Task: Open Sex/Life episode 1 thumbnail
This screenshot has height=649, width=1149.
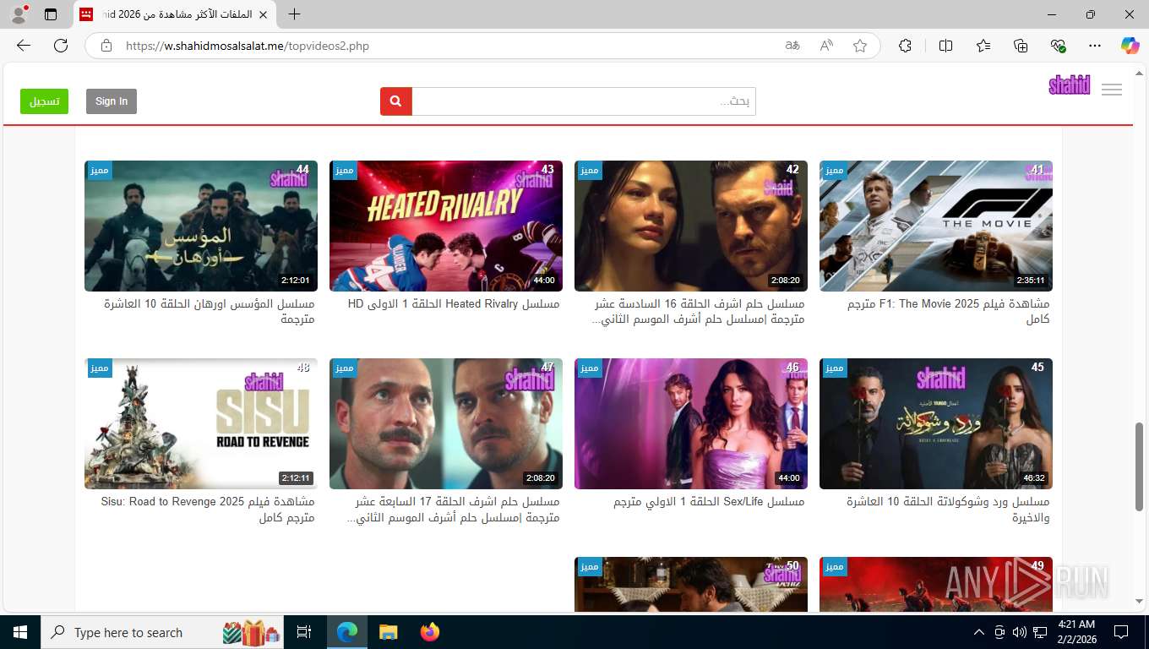Action: 691,423
